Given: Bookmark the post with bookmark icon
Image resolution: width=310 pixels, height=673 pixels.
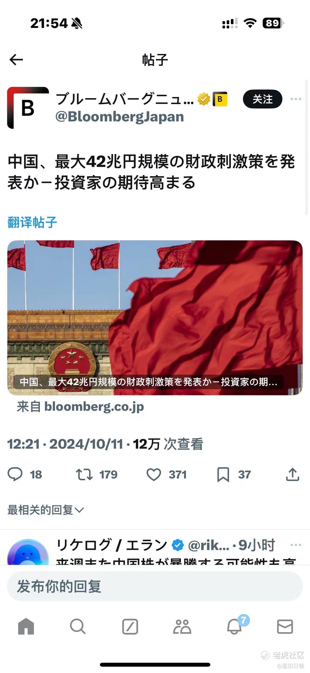Looking at the screenshot, I should point(223,475).
